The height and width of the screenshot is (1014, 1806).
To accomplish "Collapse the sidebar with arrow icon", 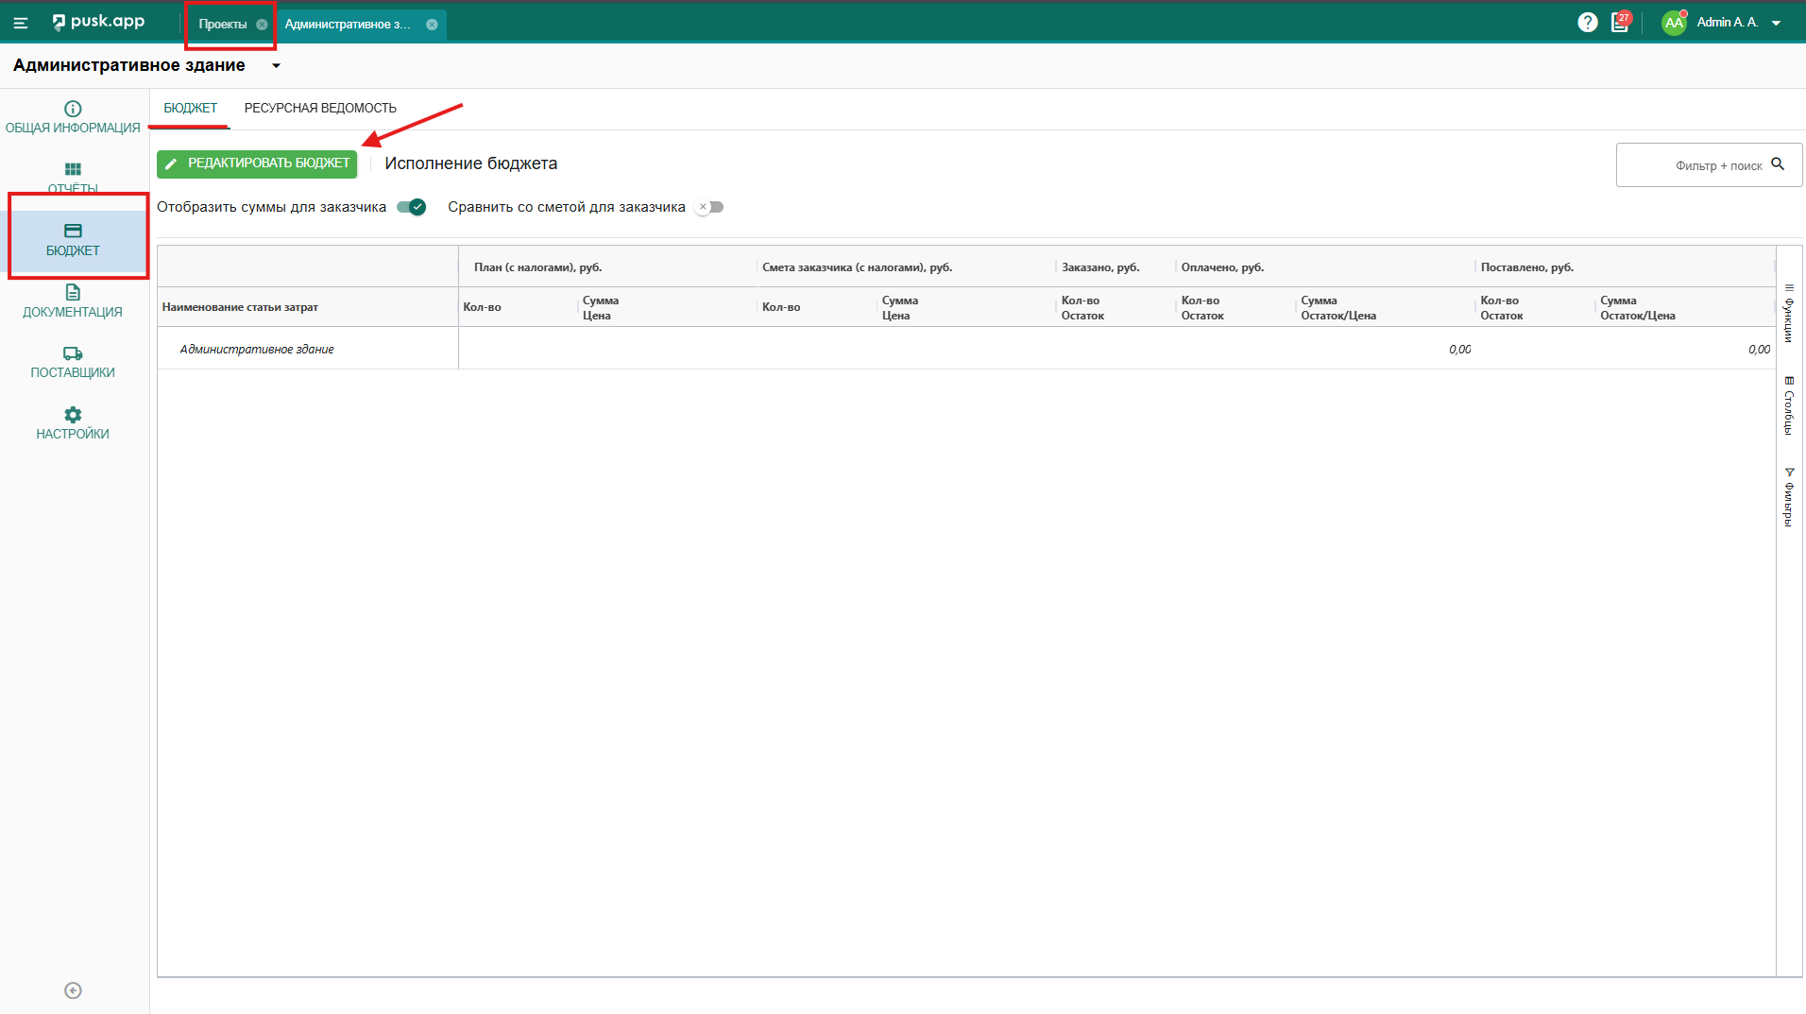I will click(73, 990).
